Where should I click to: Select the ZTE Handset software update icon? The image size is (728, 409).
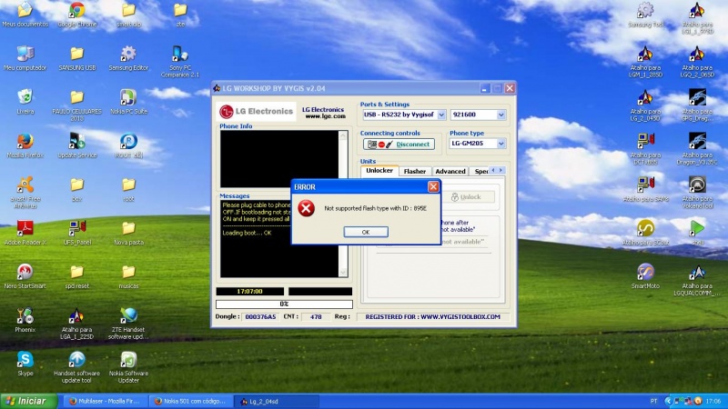click(x=128, y=324)
